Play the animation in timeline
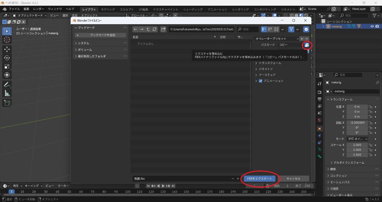 [163, 186]
